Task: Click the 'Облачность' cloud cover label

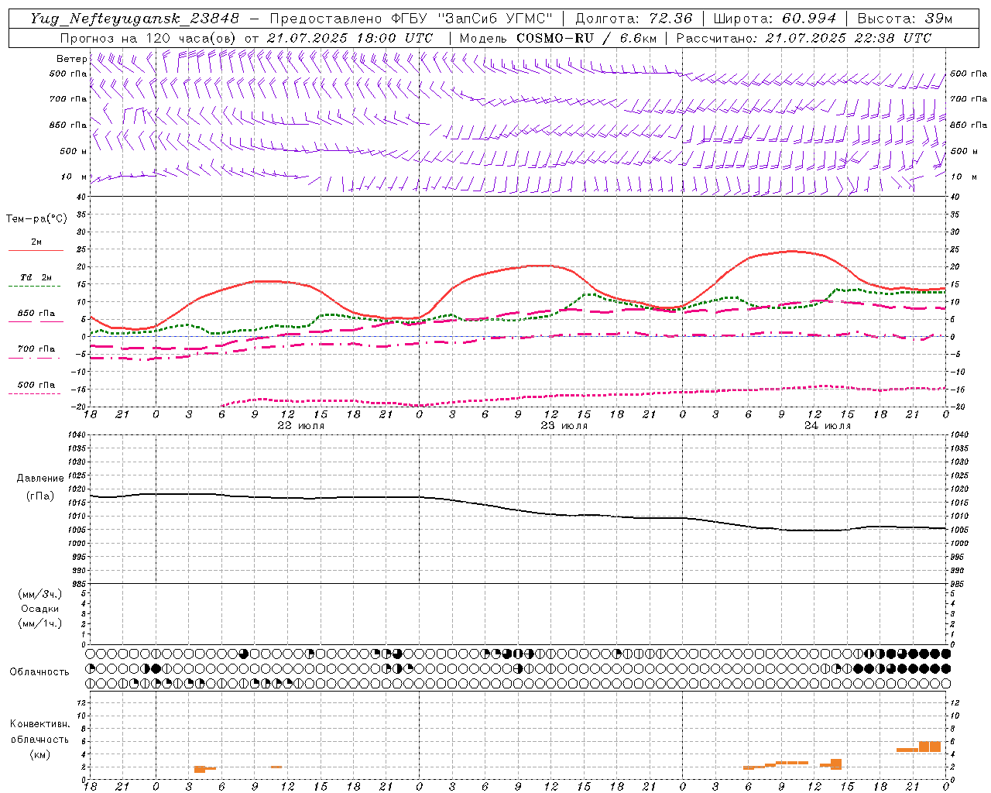Action: pyautogui.click(x=39, y=672)
